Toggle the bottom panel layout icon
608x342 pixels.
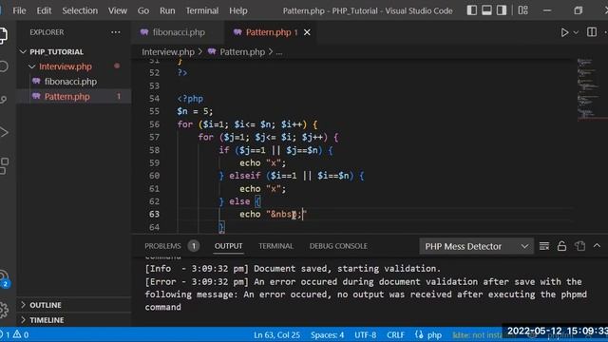point(486,10)
